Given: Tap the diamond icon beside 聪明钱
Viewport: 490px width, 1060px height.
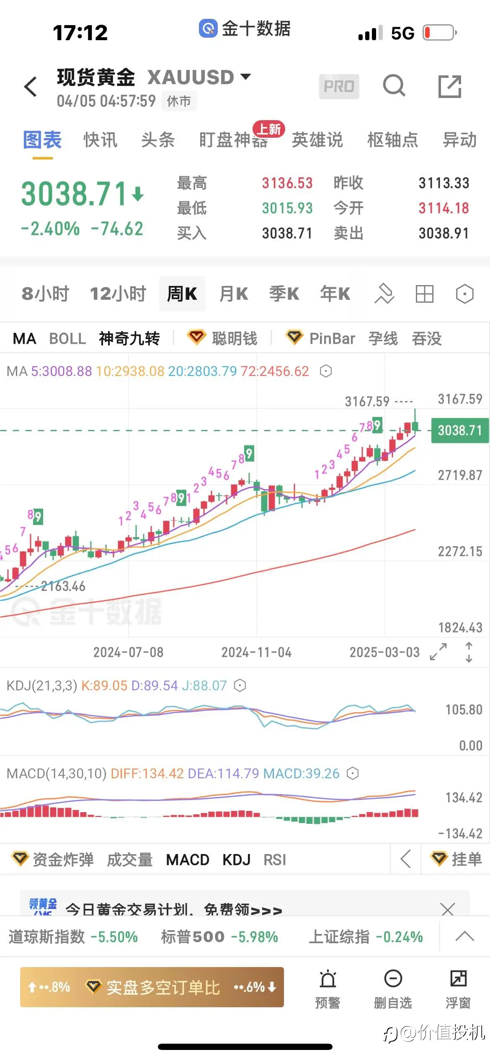Looking at the screenshot, I should [x=196, y=337].
